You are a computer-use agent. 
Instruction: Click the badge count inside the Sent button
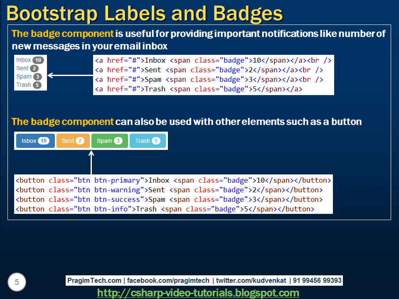[x=80, y=140]
